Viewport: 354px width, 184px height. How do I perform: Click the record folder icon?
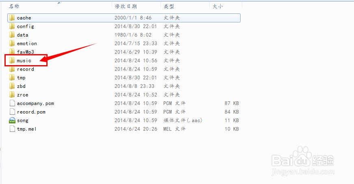pos(12,69)
